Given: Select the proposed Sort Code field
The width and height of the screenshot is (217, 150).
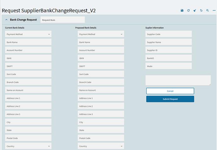Looking at the screenshot, I should [101, 74].
